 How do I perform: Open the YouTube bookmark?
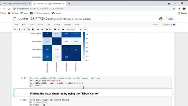coord(13,13)
